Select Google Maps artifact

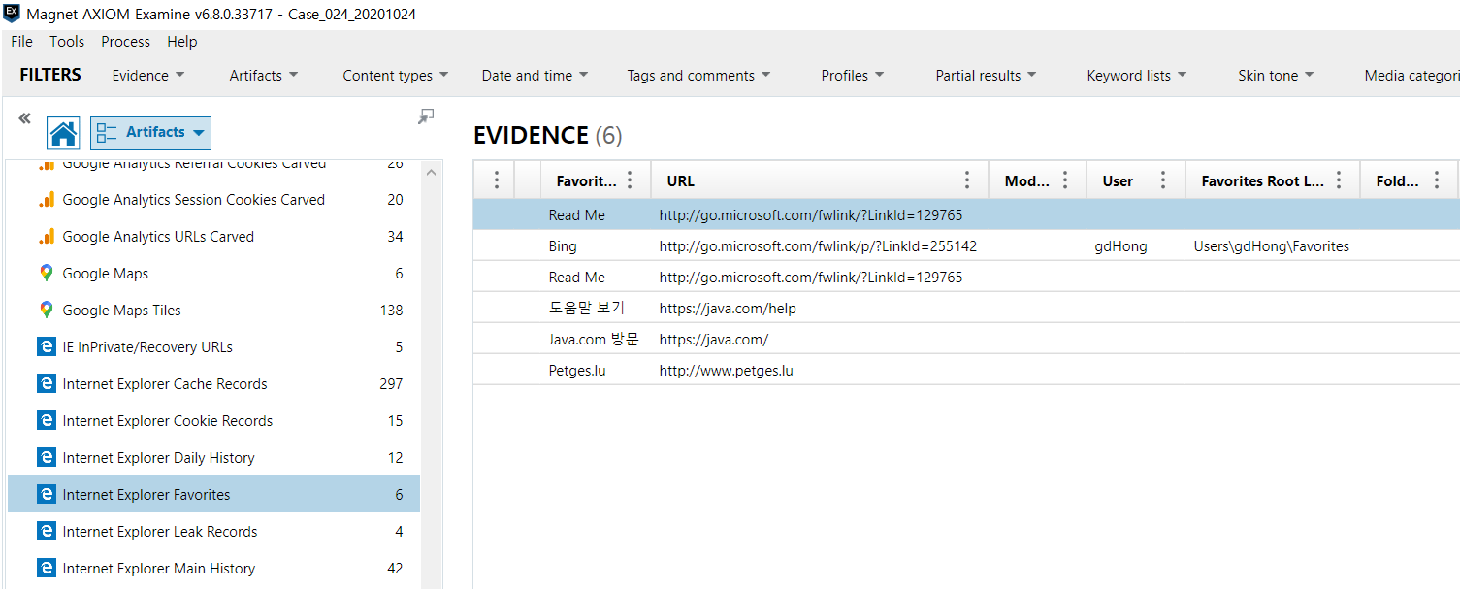(x=213, y=274)
